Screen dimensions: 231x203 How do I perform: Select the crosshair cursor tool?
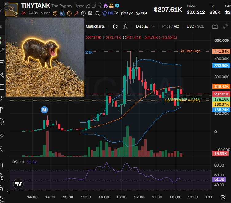(x=2, y=40)
